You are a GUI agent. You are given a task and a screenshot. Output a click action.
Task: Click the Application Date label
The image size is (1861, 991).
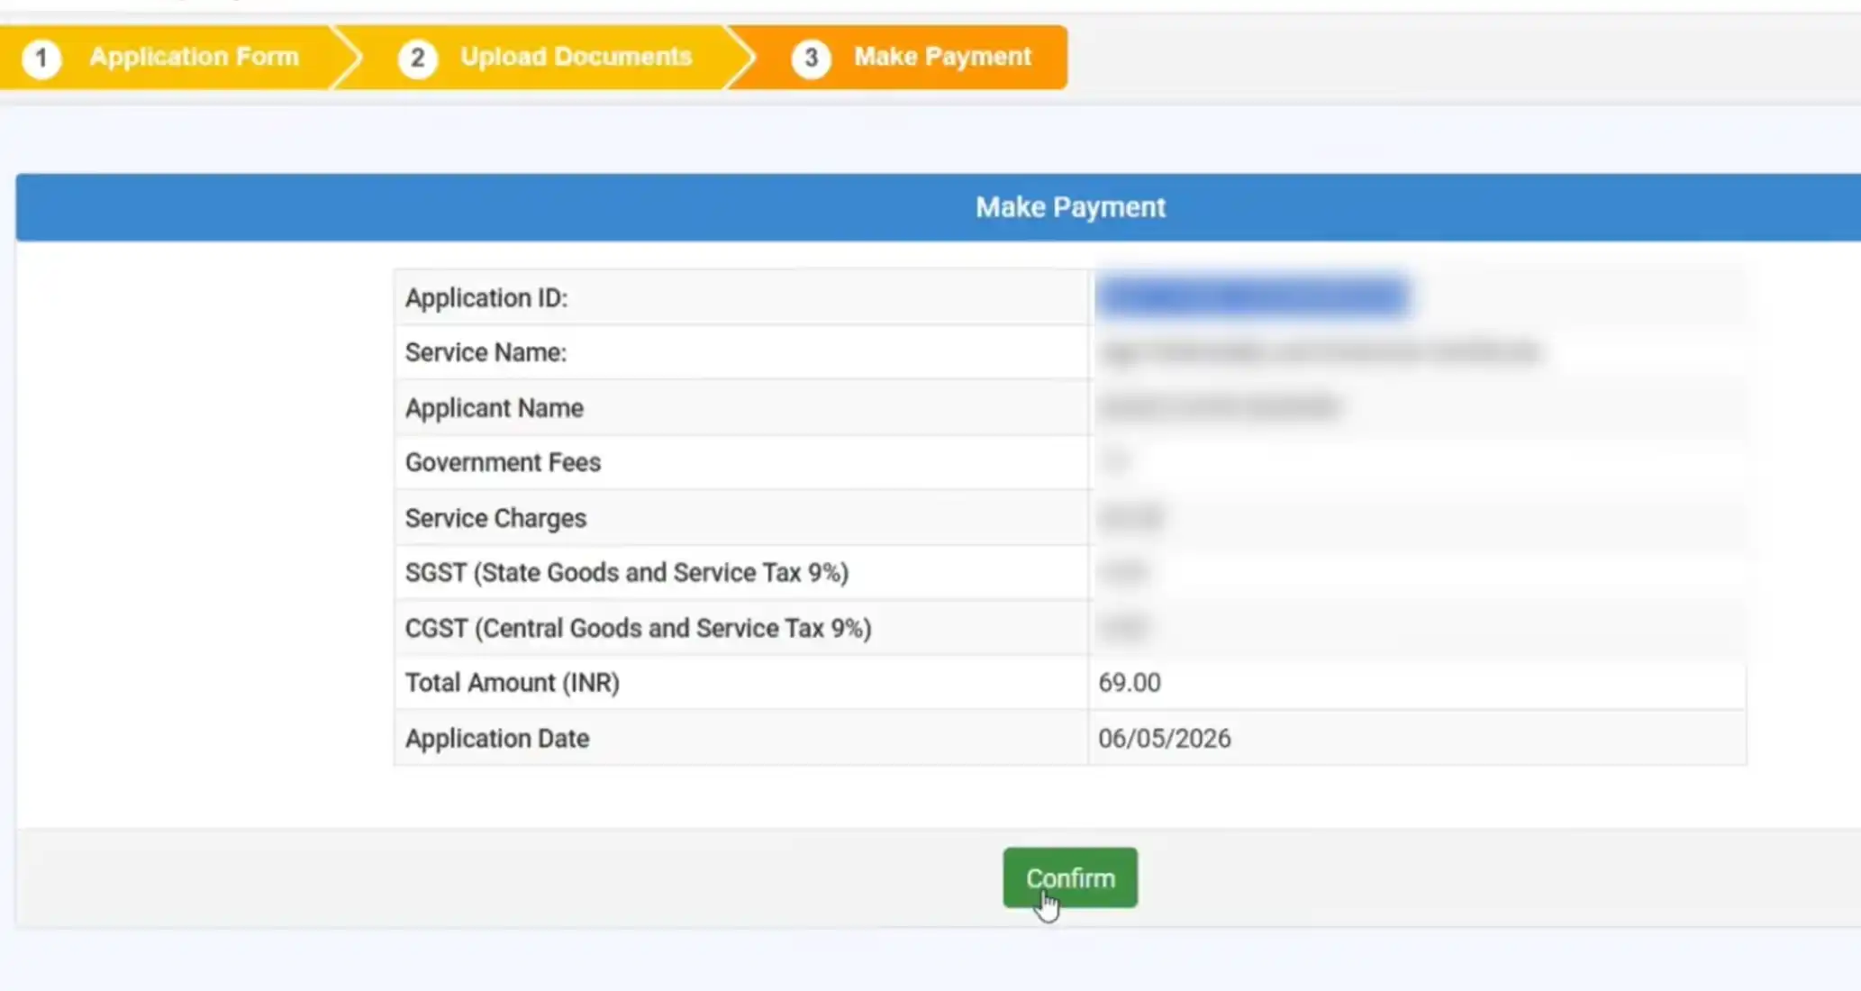coord(497,739)
